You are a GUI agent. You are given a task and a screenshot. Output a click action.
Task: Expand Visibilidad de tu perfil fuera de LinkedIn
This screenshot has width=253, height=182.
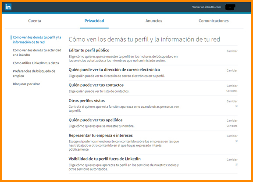tap(104, 159)
